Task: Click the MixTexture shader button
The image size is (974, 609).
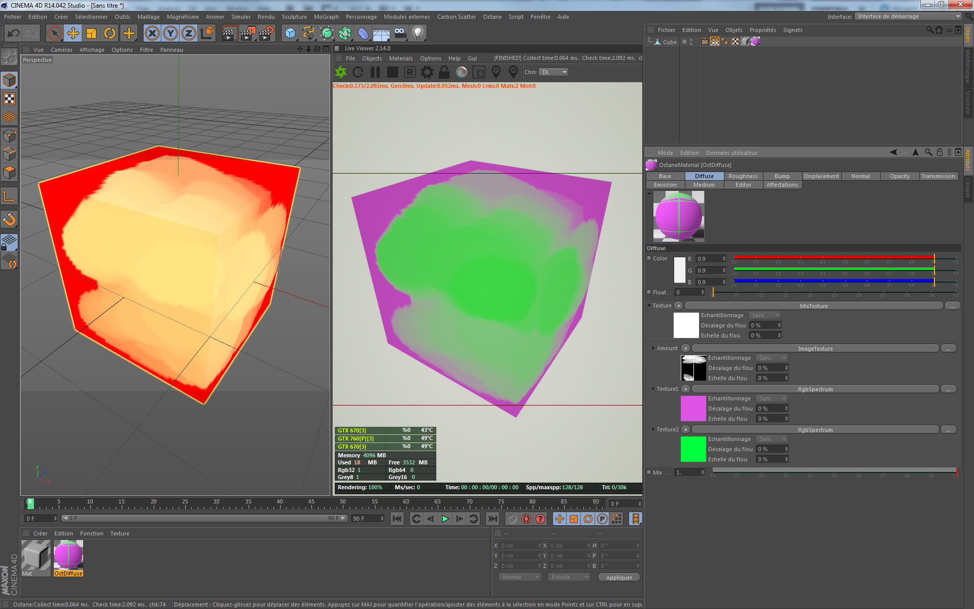Action: (813, 306)
